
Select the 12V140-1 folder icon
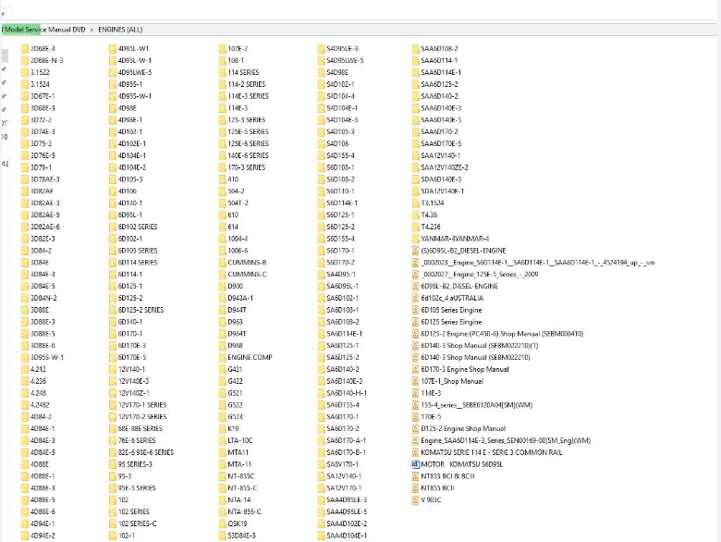click(113, 369)
